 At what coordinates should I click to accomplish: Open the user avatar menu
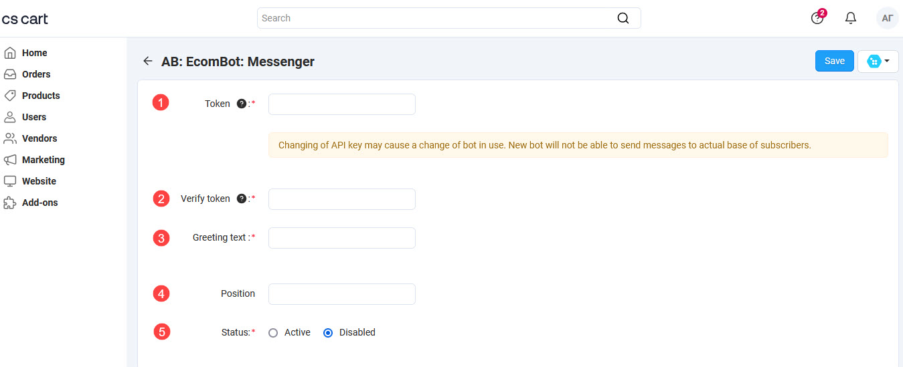pos(888,18)
